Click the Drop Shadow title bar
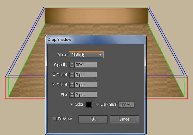 (96, 40)
